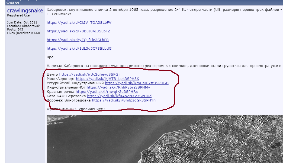
Task: Click the Posts: 343 count
Action: tap(15, 29)
